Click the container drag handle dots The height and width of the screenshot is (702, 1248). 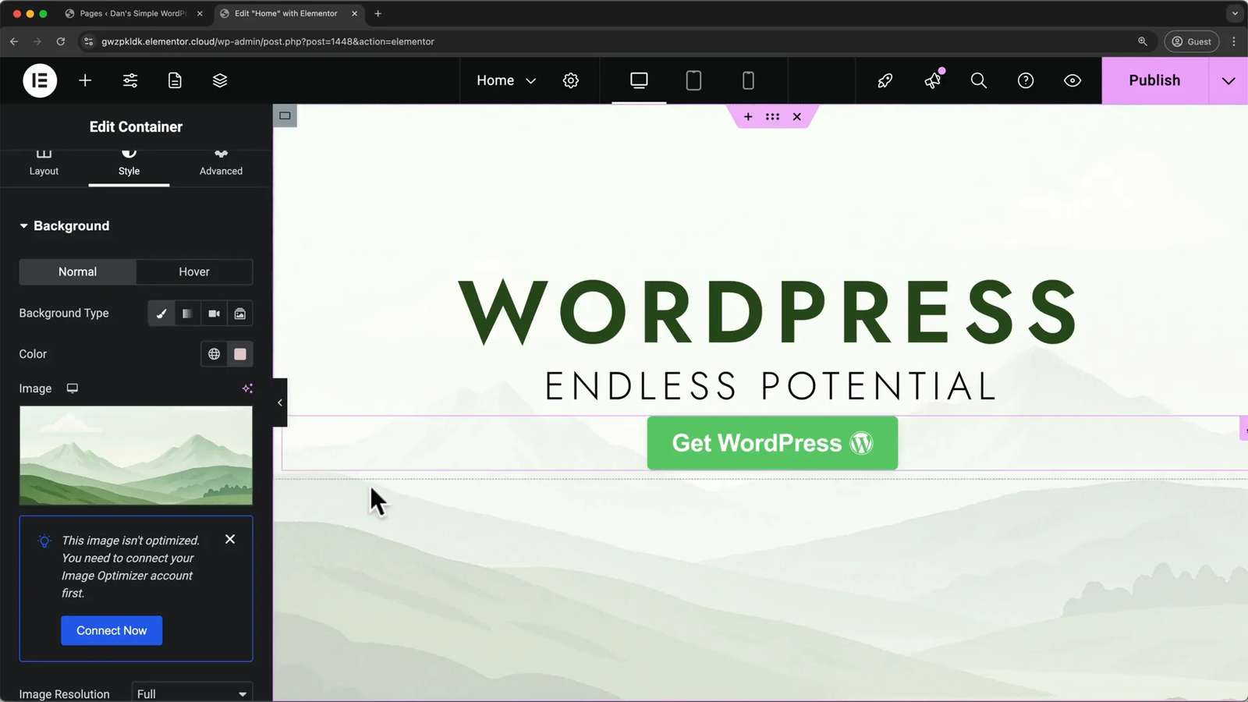pyautogui.click(x=772, y=116)
